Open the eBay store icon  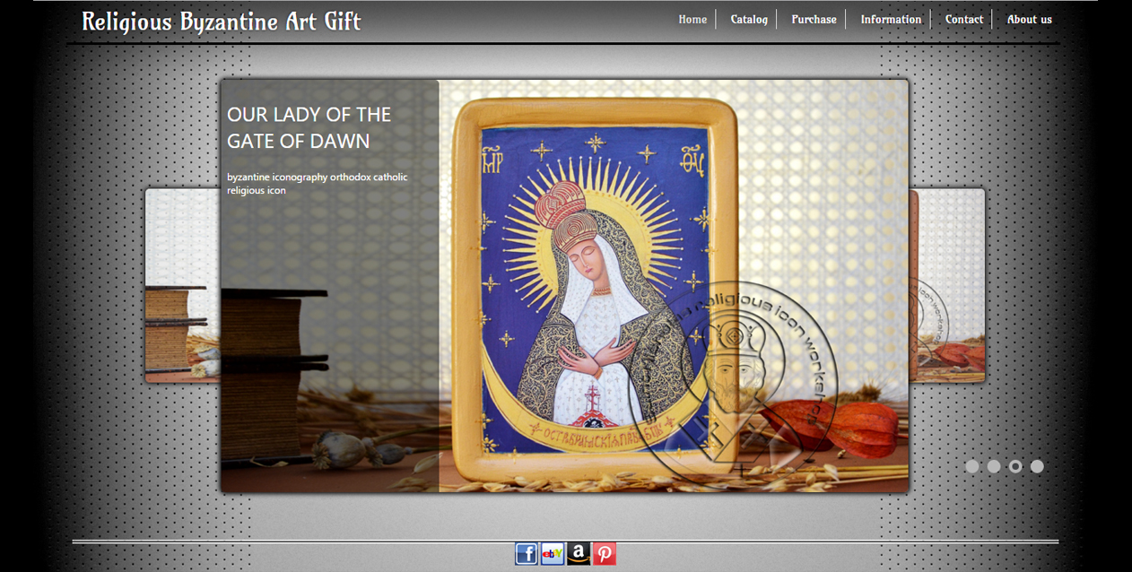[553, 554]
